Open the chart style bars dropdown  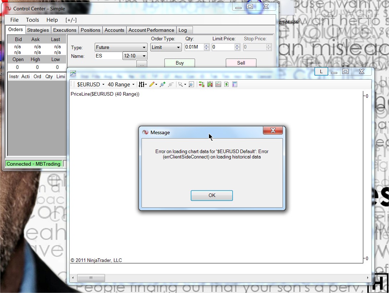pos(143,85)
